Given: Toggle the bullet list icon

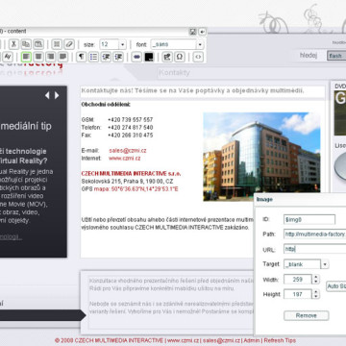Looking at the screenshot, I should tap(93, 57).
